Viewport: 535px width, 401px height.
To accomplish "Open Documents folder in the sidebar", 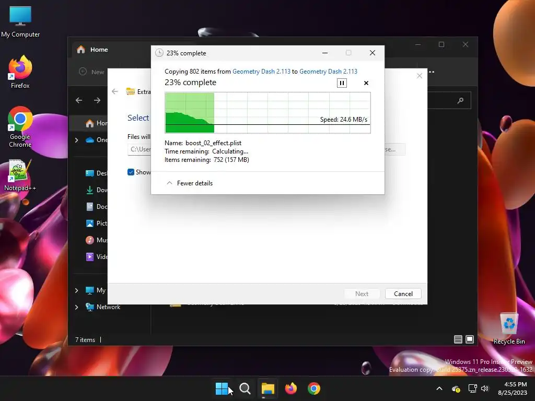I will pyautogui.click(x=96, y=207).
